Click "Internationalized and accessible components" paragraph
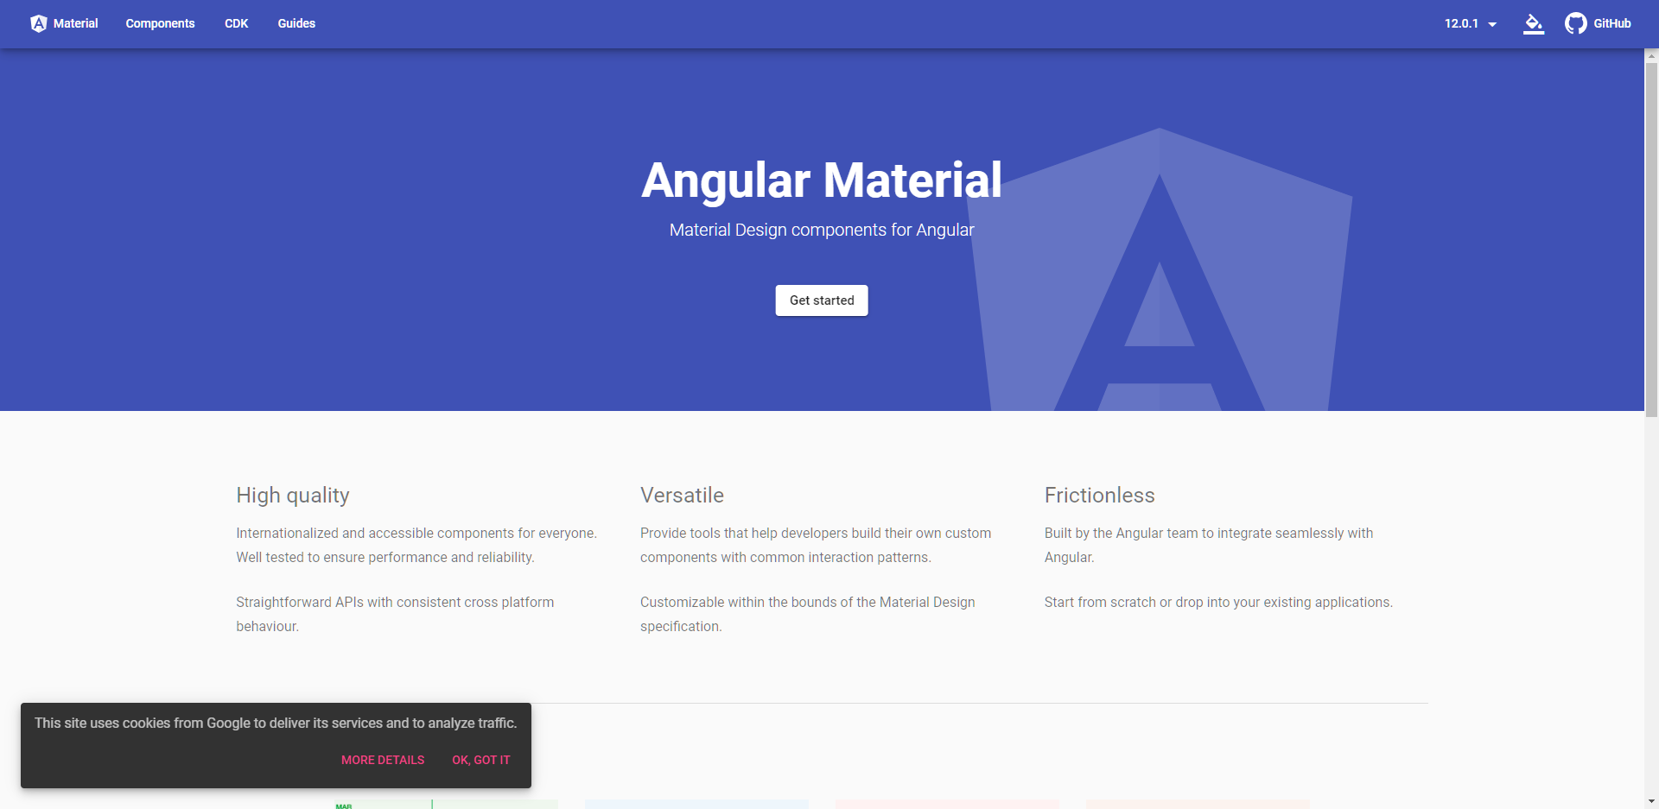Viewport: 1659px width, 809px height. [416, 545]
